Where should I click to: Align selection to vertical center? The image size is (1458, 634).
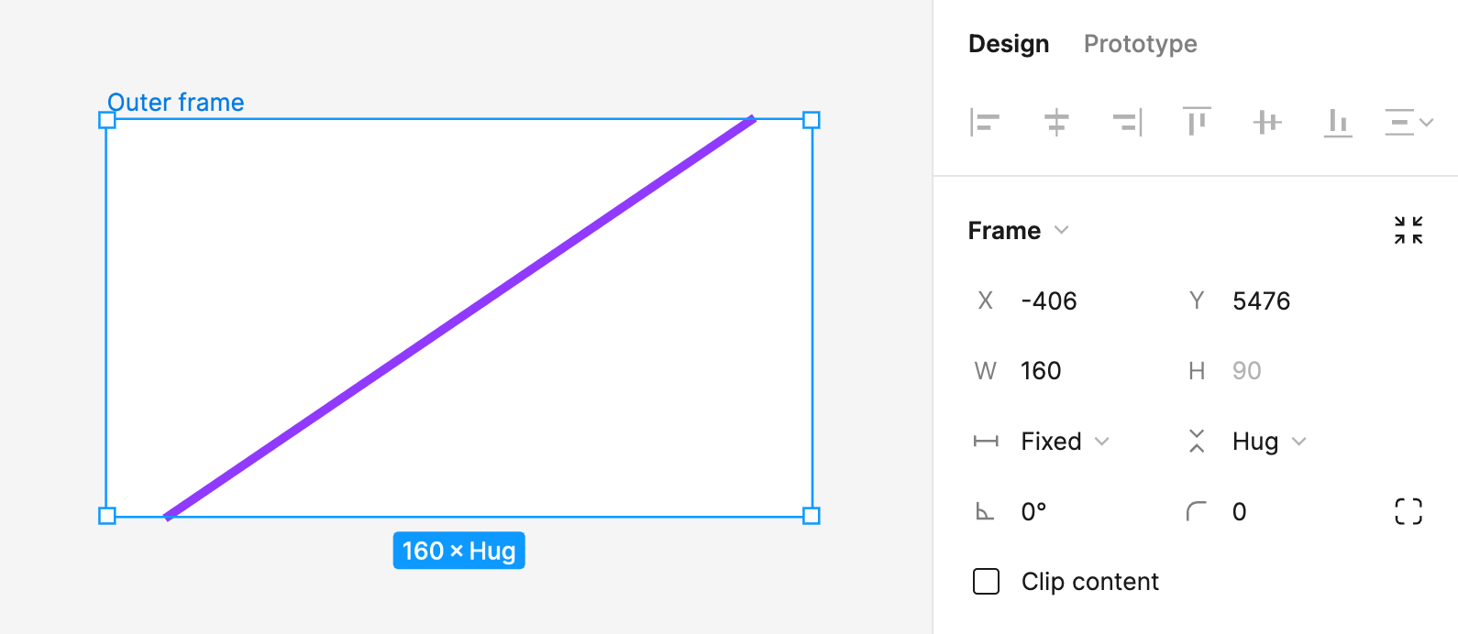(x=1267, y=123)
